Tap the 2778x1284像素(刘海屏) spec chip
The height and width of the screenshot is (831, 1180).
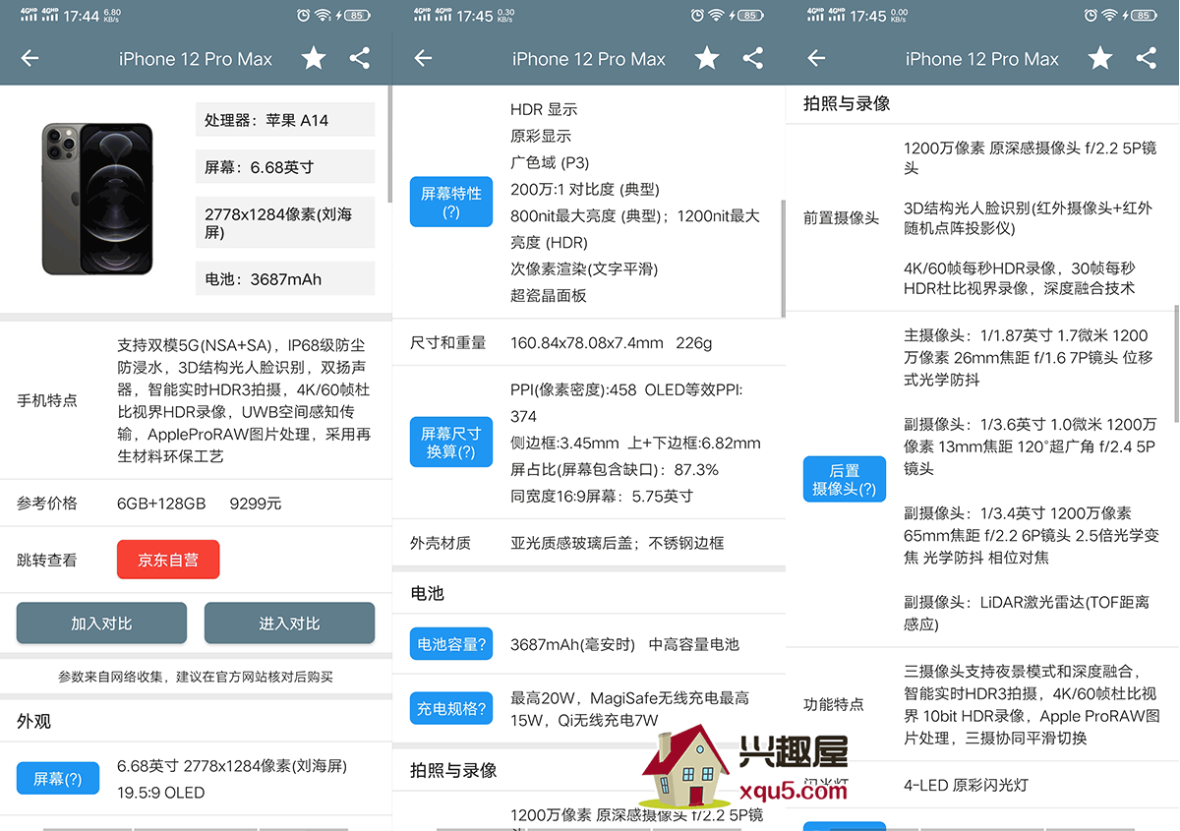point(285,223)
